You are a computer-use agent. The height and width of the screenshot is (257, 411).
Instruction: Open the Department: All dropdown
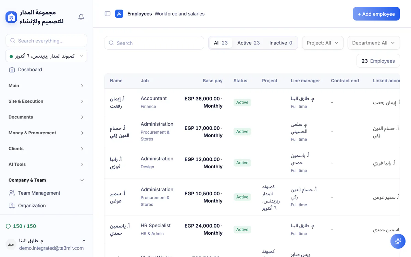tap(374, 43)
